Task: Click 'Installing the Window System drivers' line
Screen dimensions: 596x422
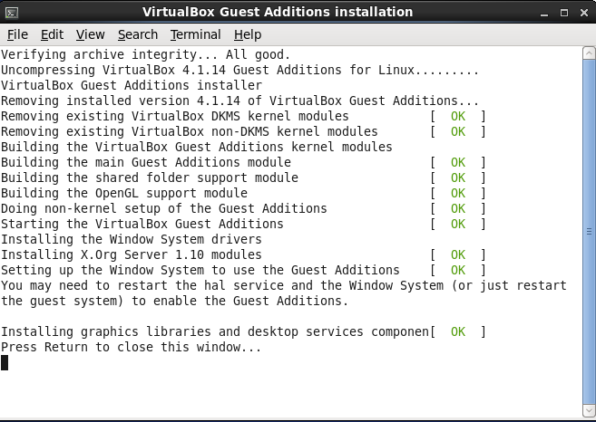Action: pyautogui.click(x=132, y=239)
